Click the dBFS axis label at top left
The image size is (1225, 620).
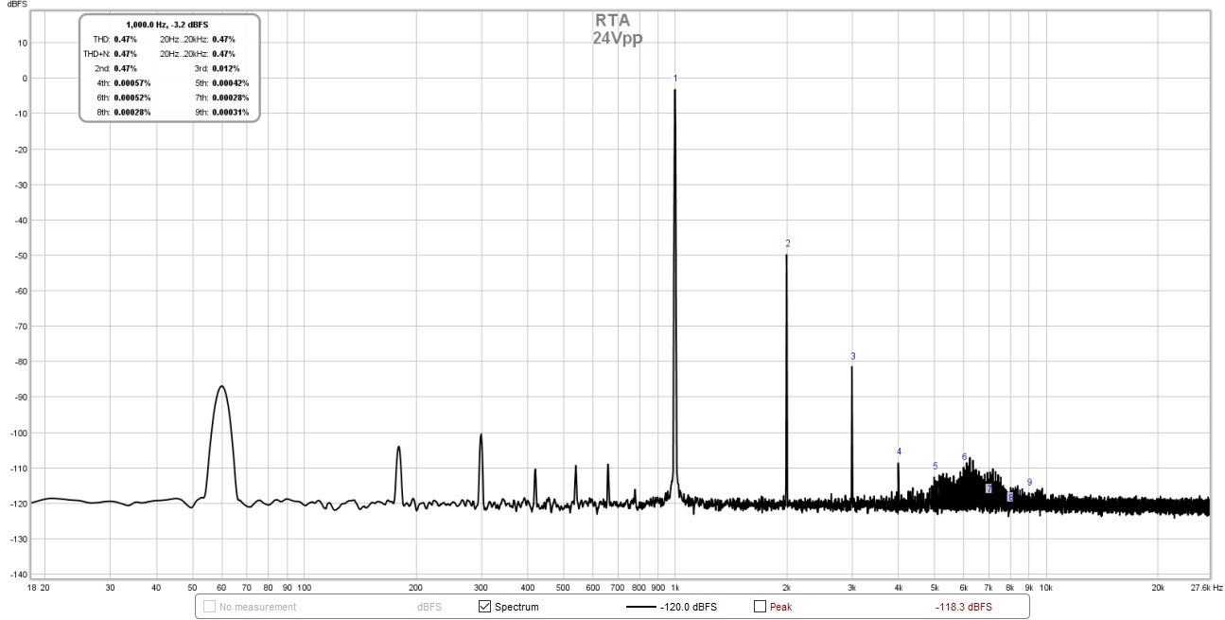18,5
